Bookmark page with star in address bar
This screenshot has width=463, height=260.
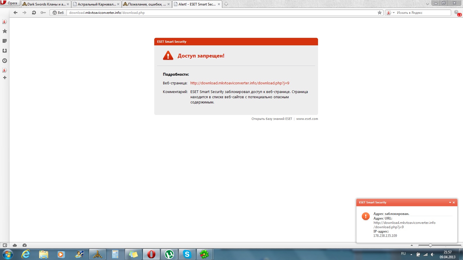(x=380, y=13)
